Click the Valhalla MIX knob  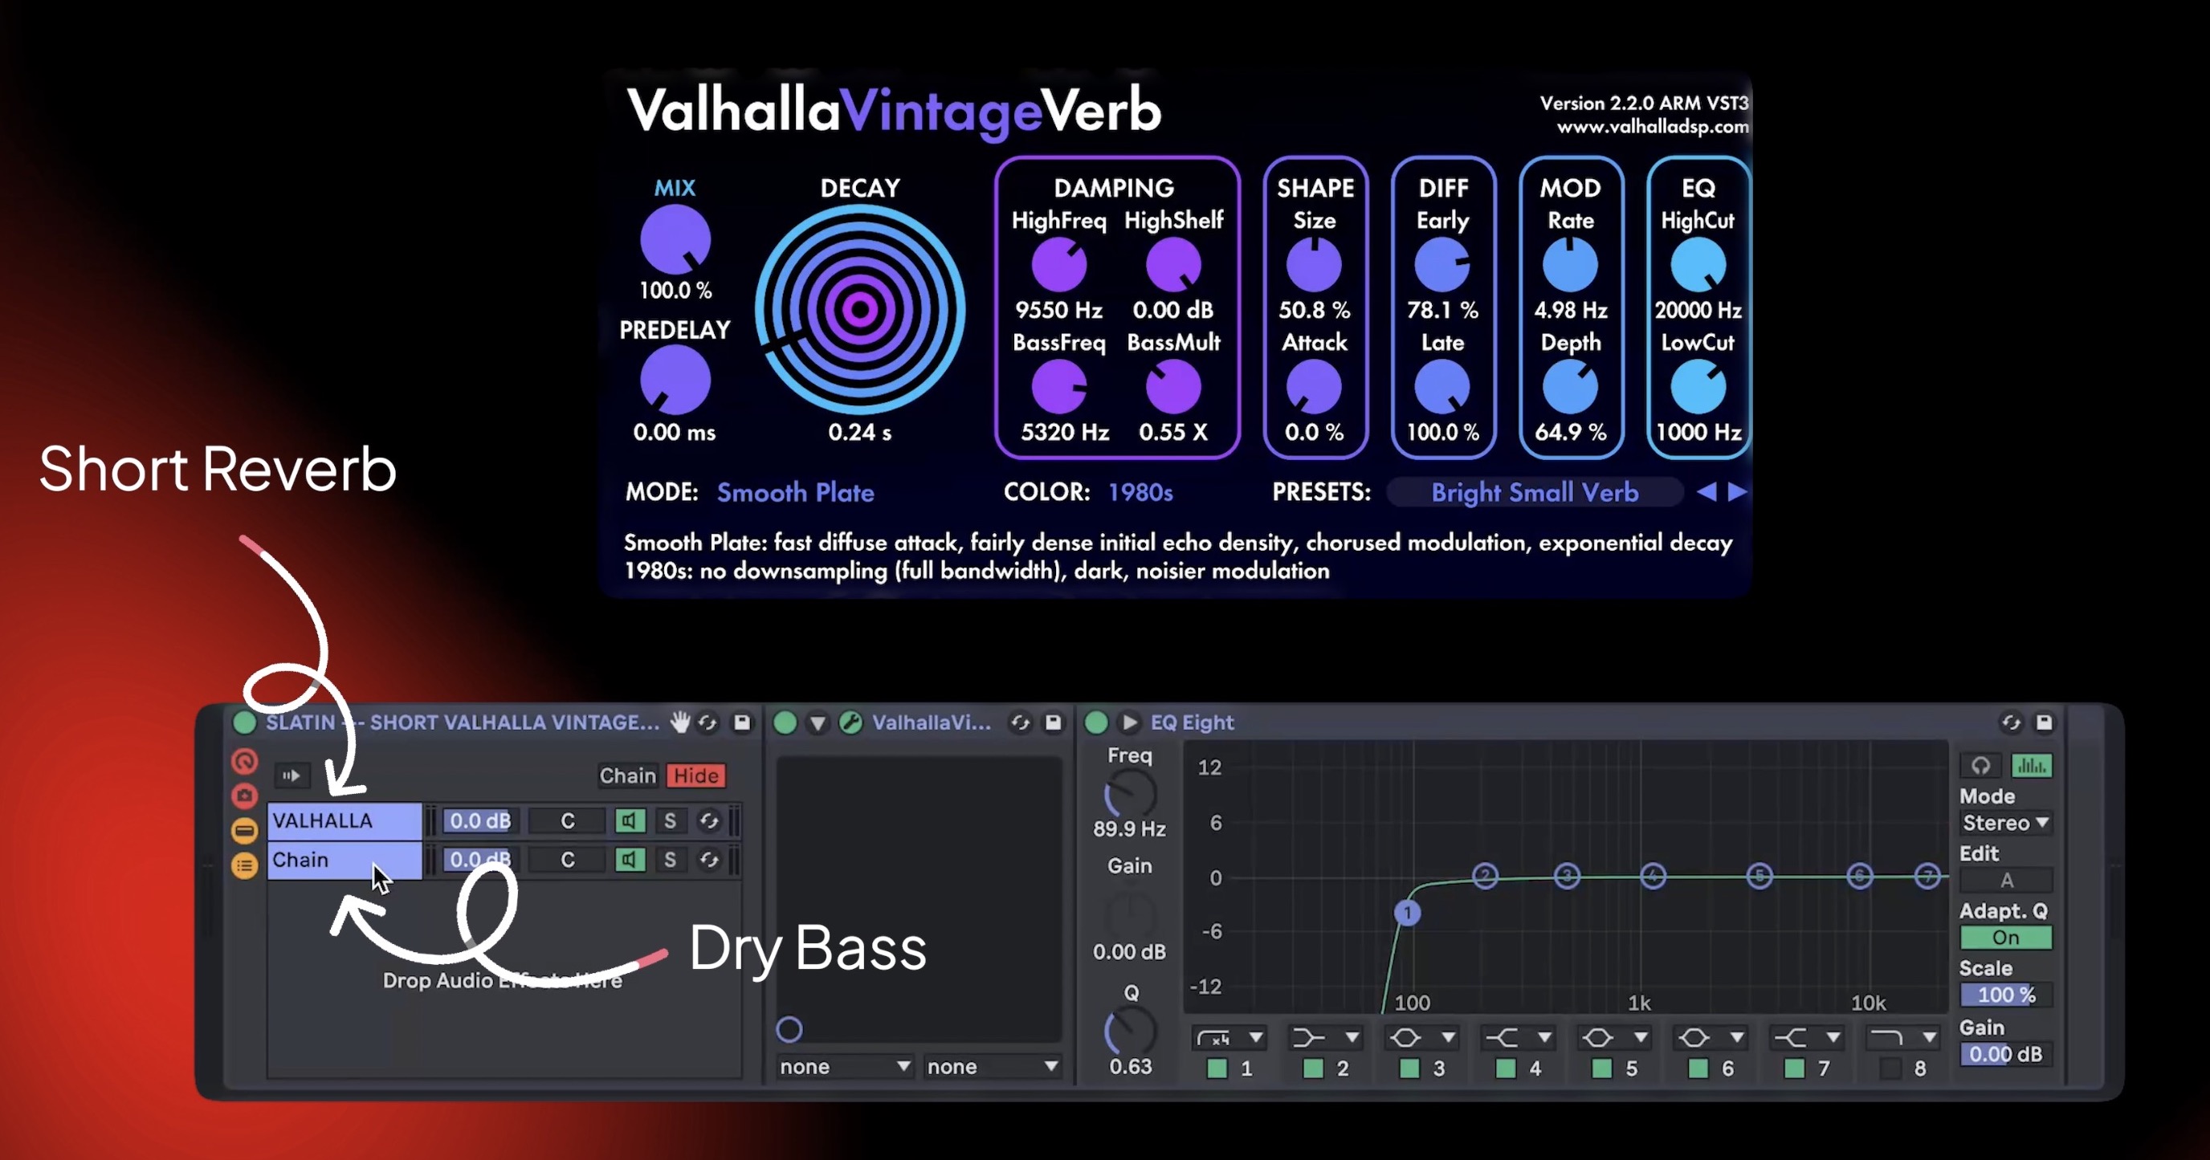675,239
